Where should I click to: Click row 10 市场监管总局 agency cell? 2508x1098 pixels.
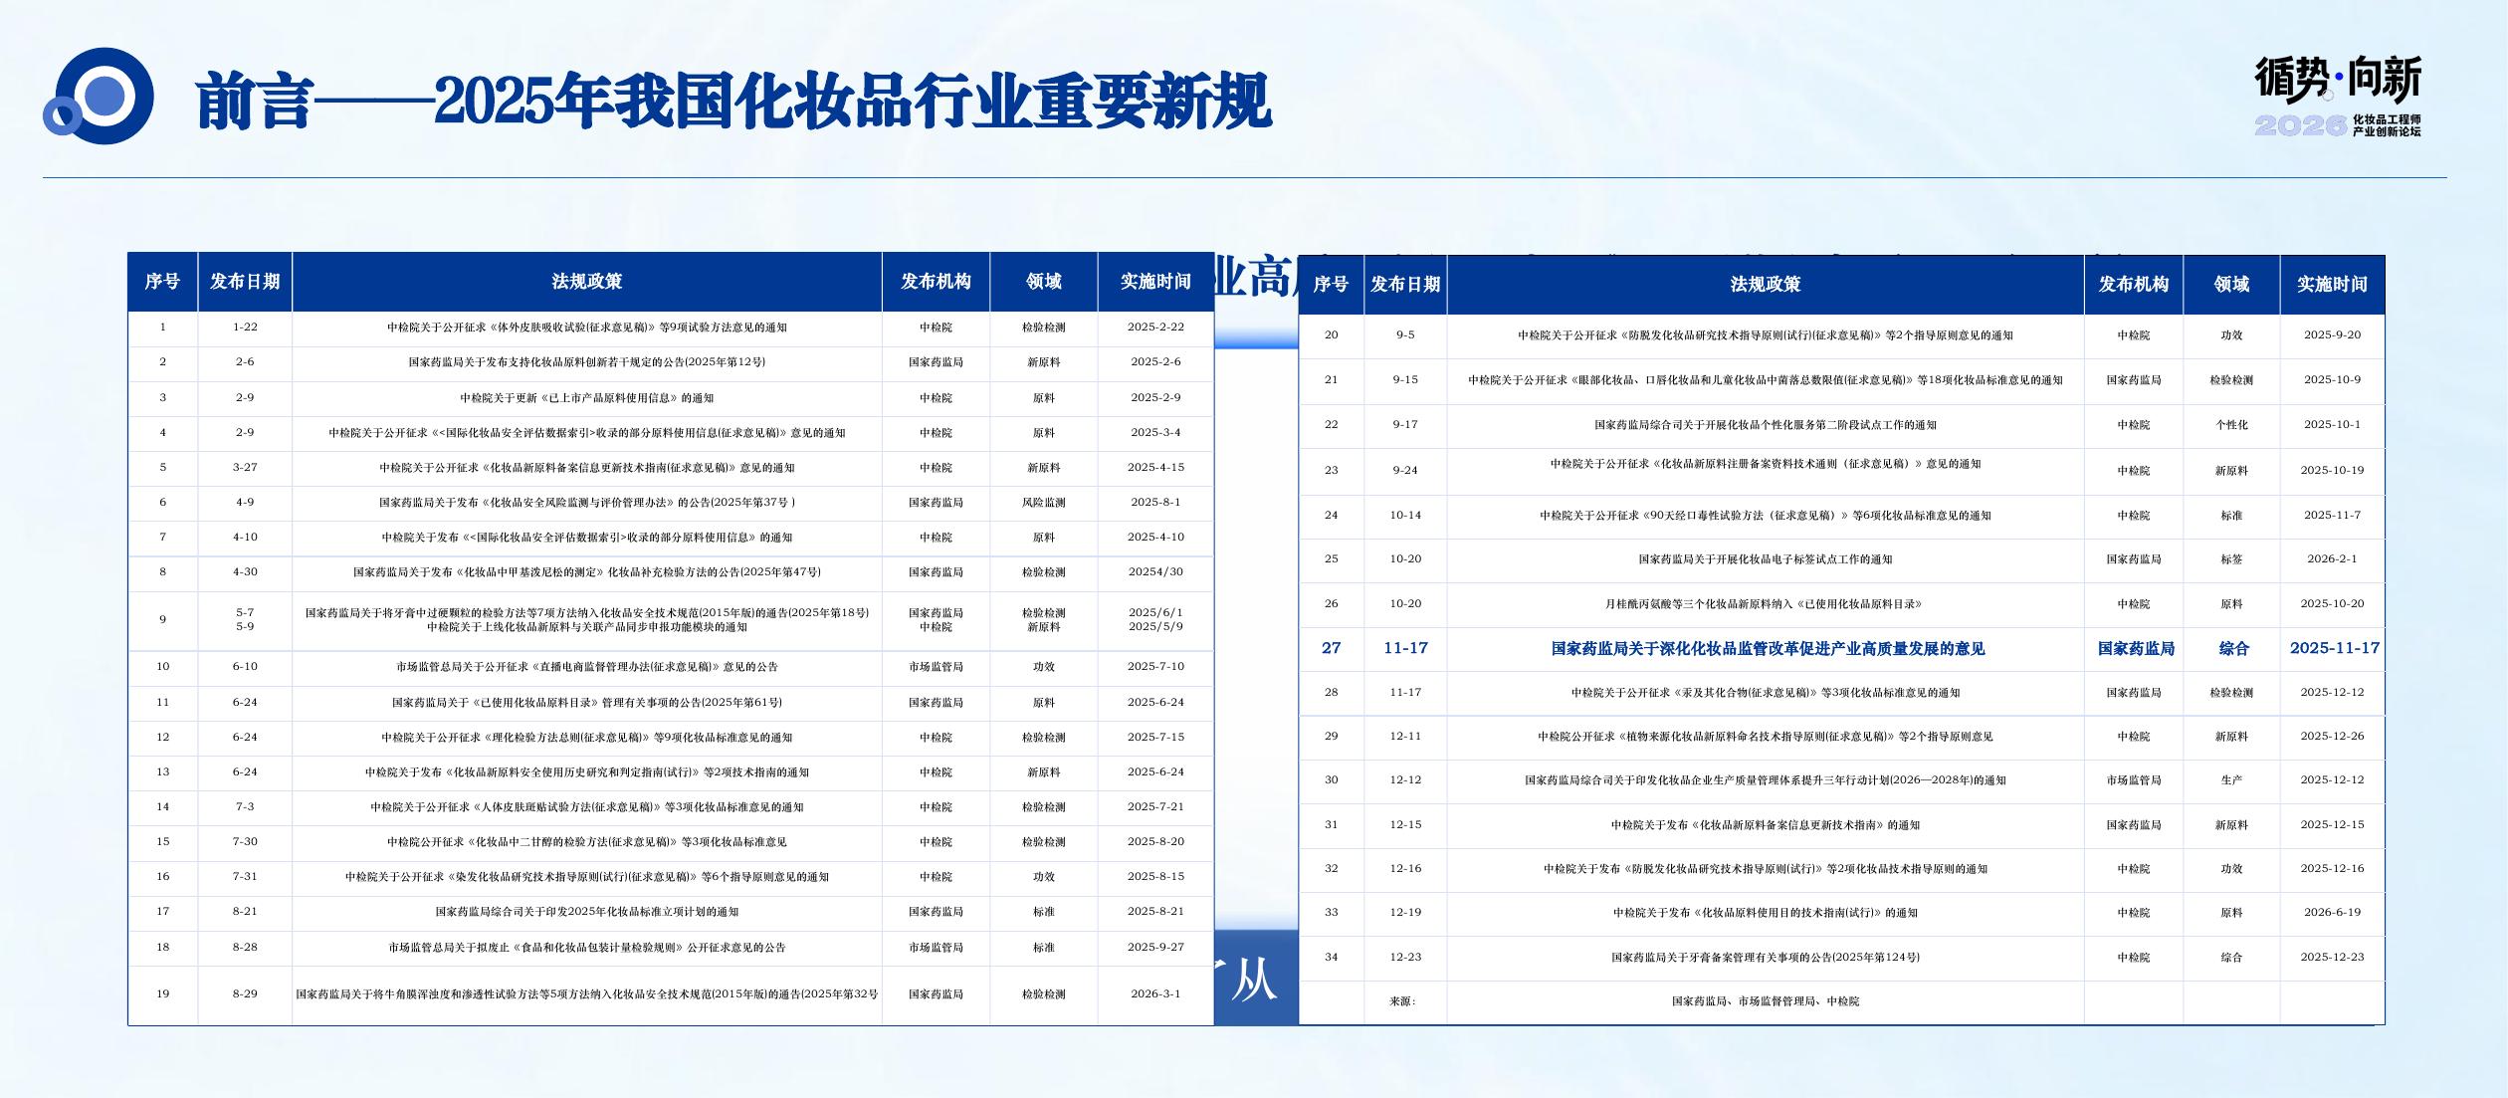(935, 667)
